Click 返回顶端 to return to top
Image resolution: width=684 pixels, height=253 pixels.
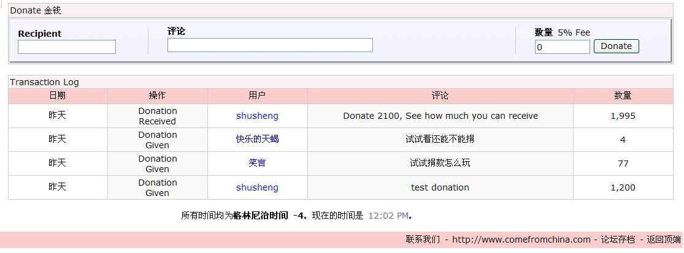664,240
